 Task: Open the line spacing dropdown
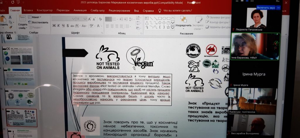coord(132,19)
